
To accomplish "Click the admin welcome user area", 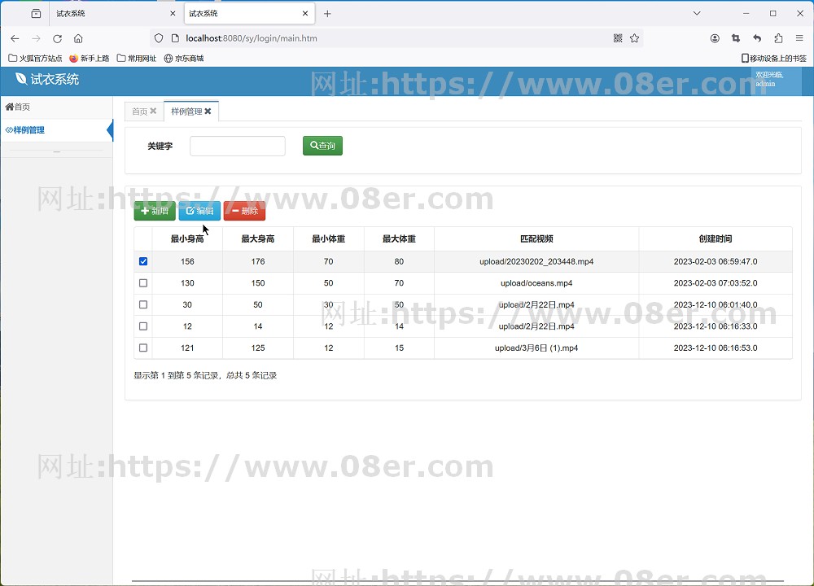I will point(775,79).
